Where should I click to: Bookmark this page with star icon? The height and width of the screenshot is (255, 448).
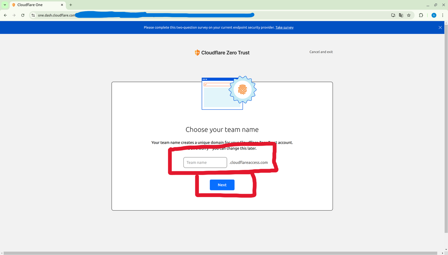point(409,15)
